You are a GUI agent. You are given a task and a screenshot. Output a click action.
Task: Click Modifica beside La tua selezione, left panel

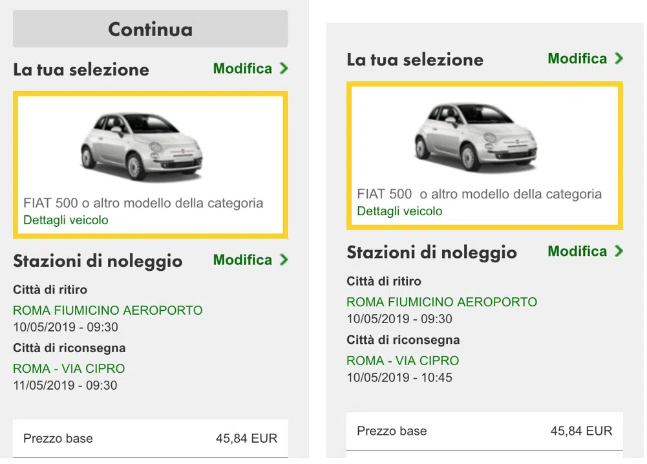coord(242,69)
